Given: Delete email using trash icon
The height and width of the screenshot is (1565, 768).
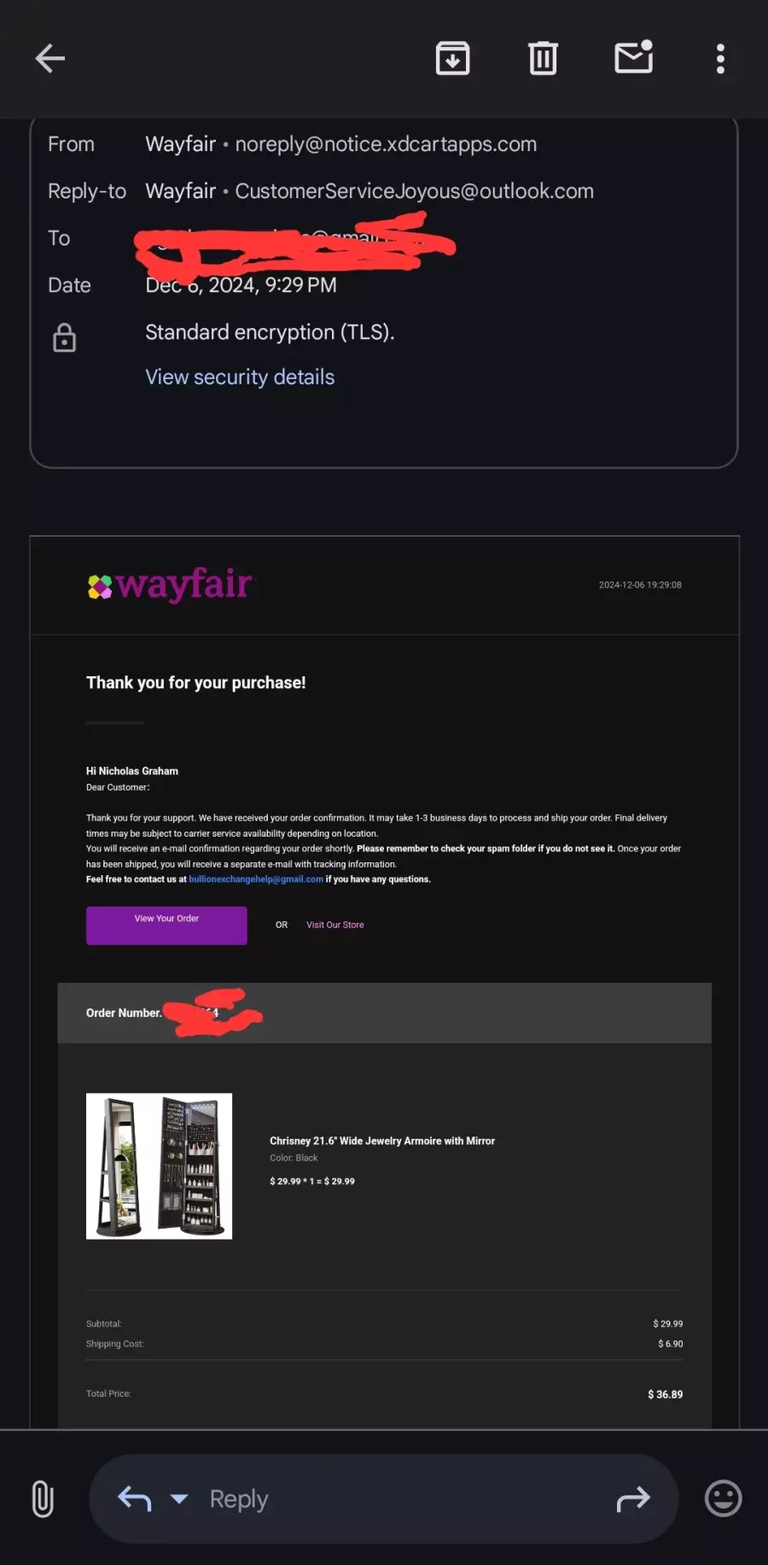Looking at the screenshot, I should [x=543, y=58].
